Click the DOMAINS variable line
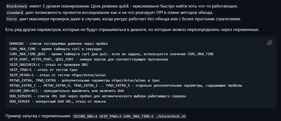The image size is (281, 121). pyautogui.click(x=59, y=43)
